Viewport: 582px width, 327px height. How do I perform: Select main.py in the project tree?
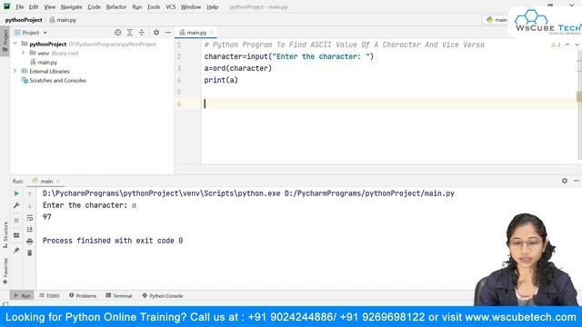tap(44, 63)
